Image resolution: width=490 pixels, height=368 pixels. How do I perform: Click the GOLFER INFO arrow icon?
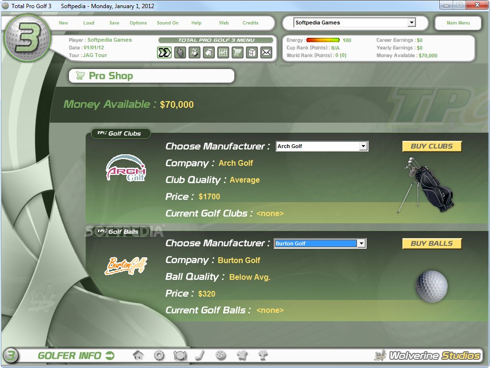[x=110, y=356]
